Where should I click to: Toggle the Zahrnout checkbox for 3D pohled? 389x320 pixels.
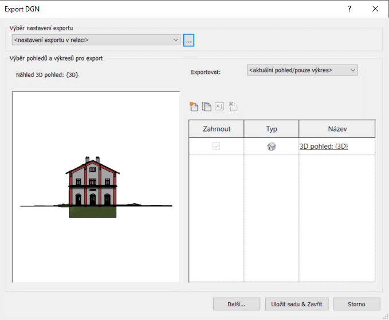pyautogui.click(x=216, y=146)
